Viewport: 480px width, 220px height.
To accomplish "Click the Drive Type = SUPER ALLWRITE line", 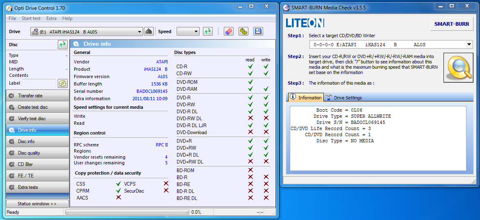I will pos(352,116).
